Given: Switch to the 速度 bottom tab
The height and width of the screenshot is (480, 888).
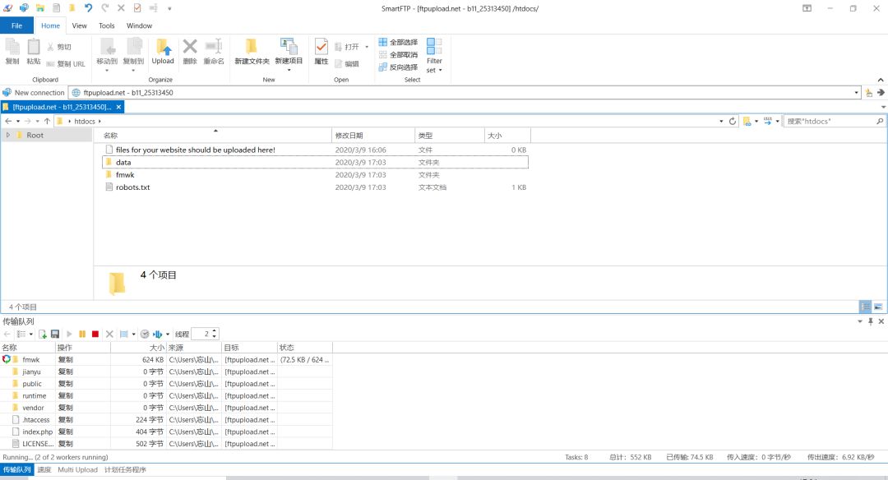Looking at the screenshot, I should click(x=44, y=470).
